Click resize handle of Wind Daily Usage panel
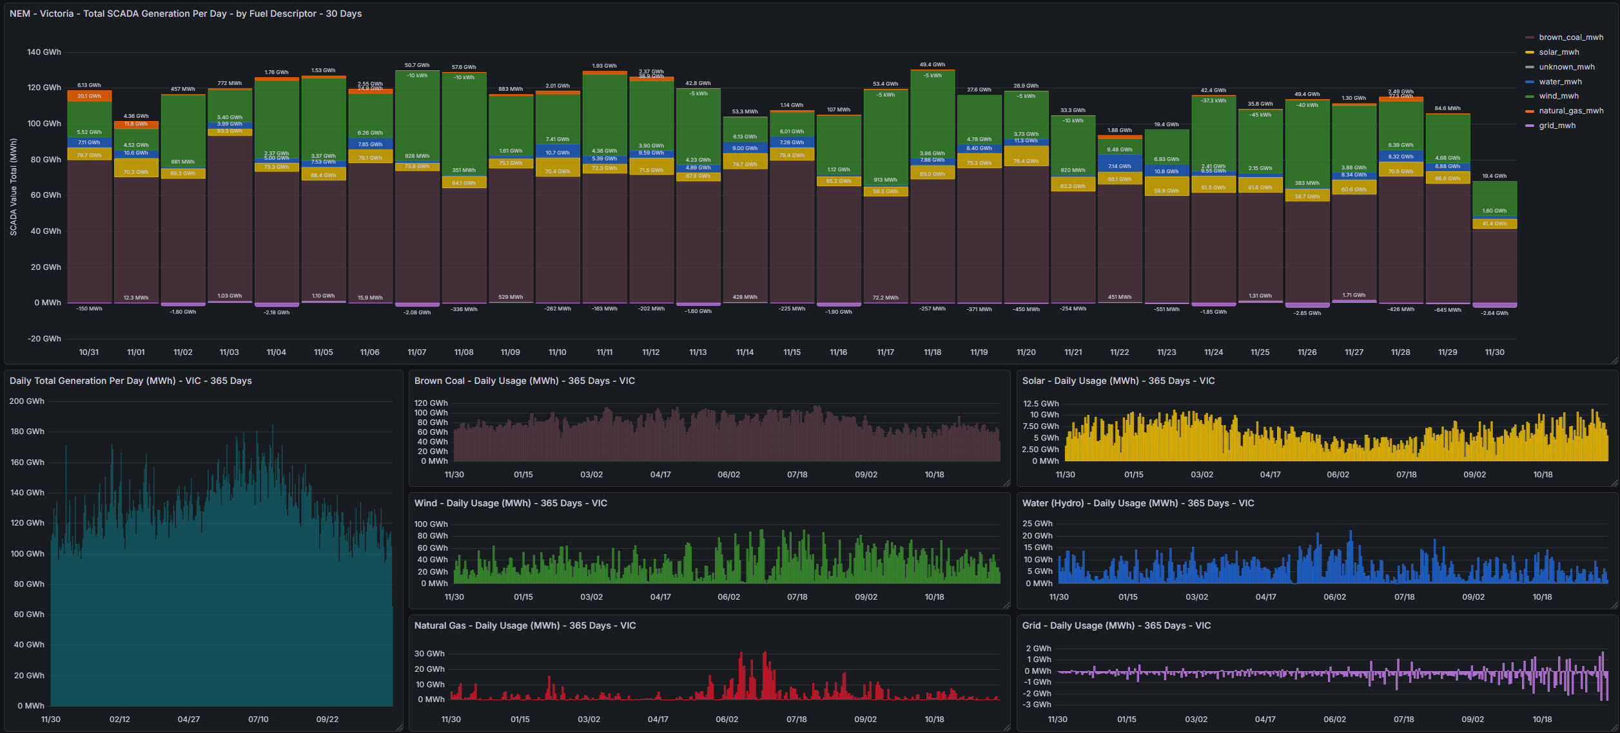 (1006, 605)
